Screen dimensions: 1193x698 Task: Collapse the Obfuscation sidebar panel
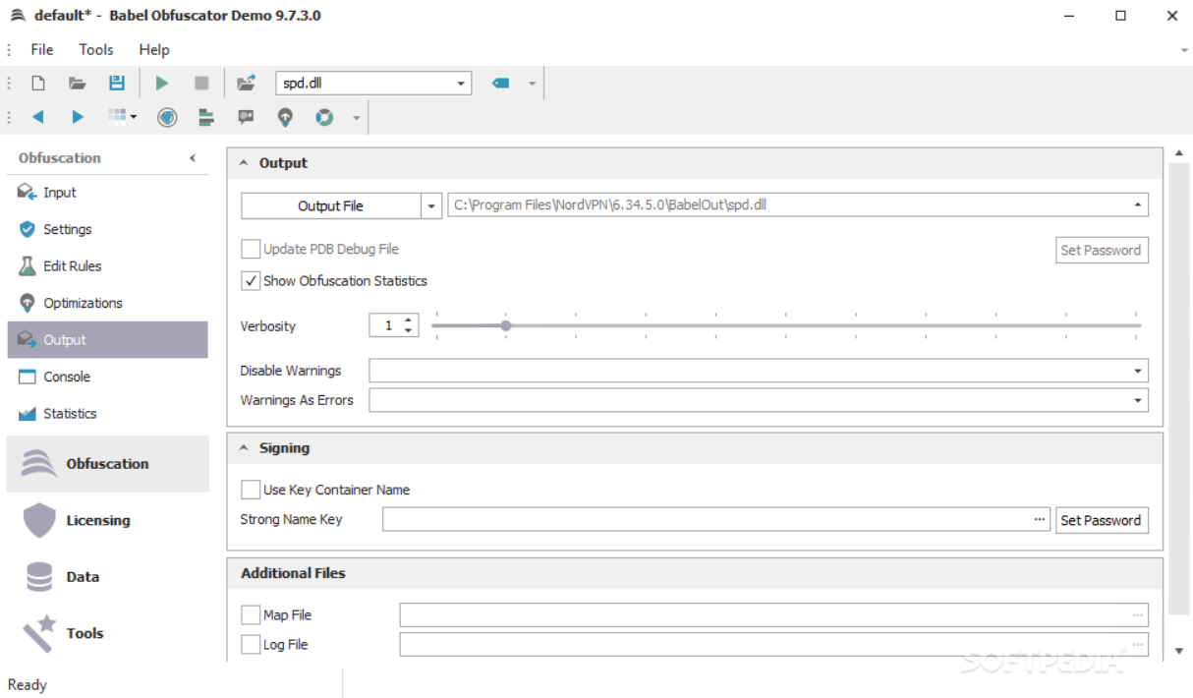click(193, 158)
